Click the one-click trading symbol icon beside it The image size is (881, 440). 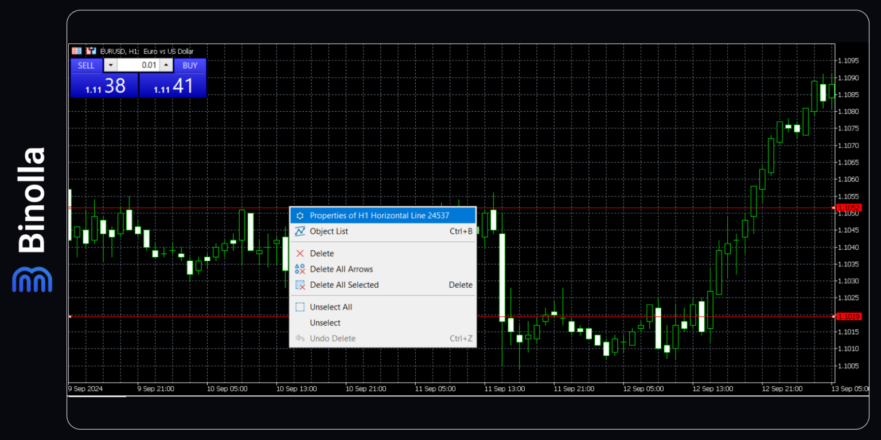point(91,50)
